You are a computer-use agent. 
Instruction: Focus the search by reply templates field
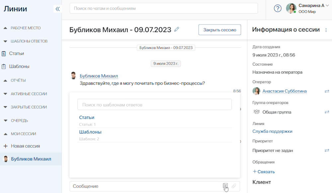click(x=154, y=104)
